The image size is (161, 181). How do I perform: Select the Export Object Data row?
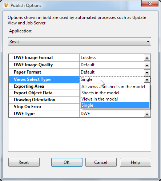point(44,93)
